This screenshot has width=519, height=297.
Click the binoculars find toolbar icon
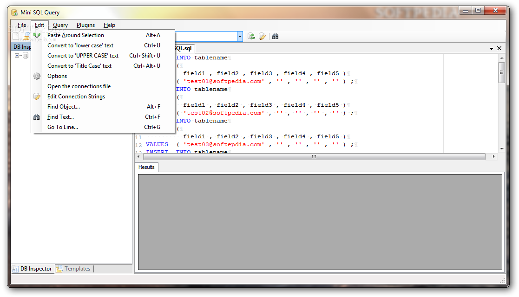pos(276,36)
